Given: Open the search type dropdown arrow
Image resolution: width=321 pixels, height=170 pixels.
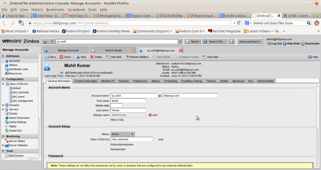Looking at the screenshot, I should [52, 42].
